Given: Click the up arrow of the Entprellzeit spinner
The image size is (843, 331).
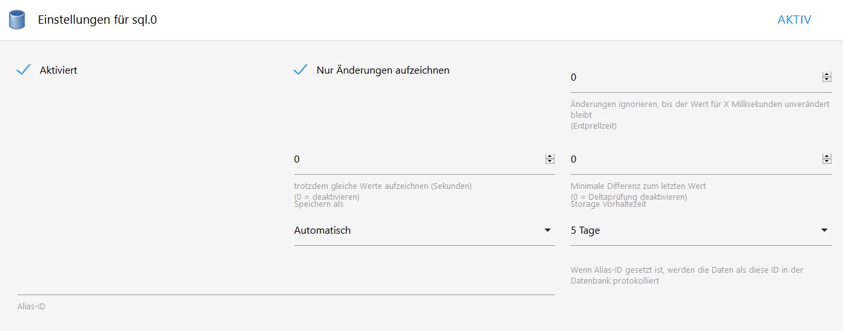Looking at the screenshot, I should coord(826,75).
